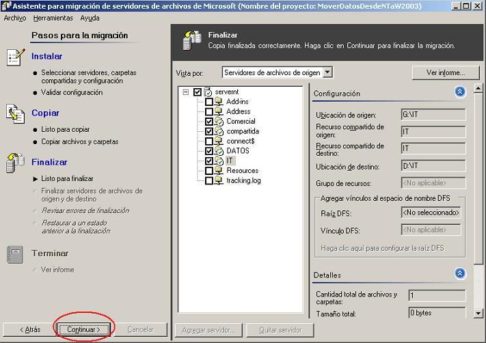
Task: Click the Finalizar header server icon
Action: 192,40
